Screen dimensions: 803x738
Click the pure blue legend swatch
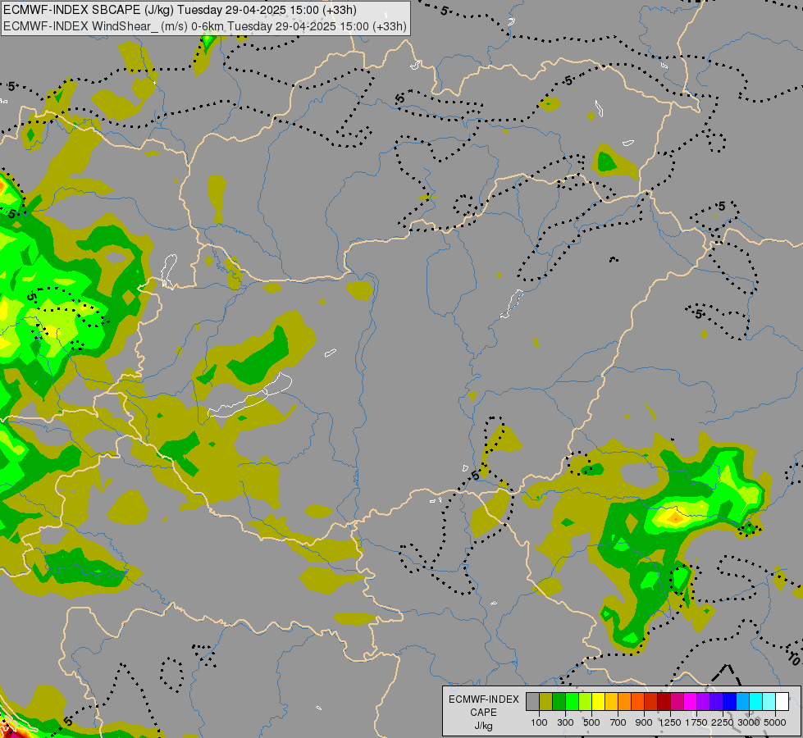(x=730, y=702)
